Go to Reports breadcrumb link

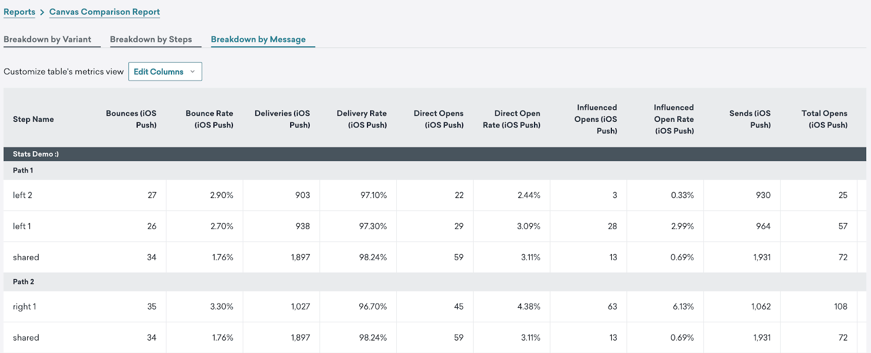(x=20, y=12)
